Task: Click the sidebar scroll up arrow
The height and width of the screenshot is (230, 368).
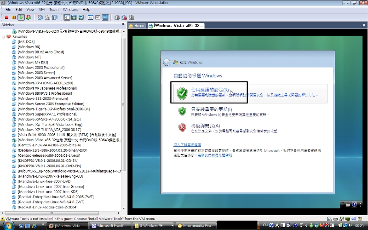Action: 124,31
